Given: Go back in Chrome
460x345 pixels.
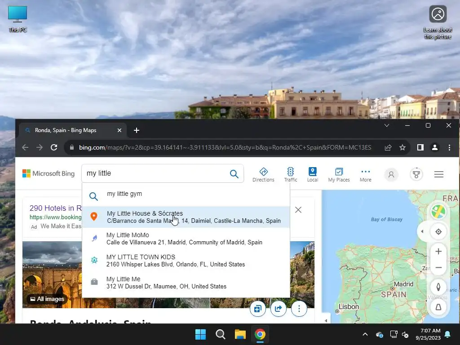Looking at the screenshot, I should (25, 147).
